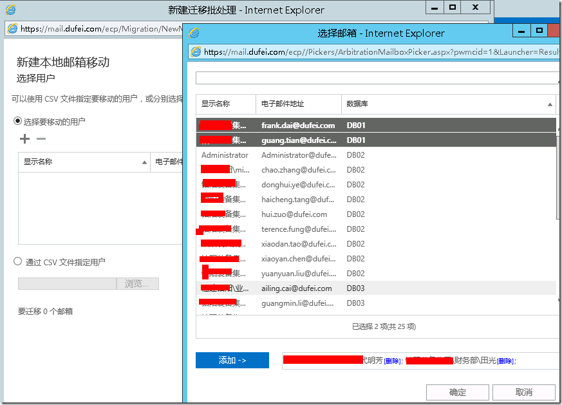Image resolution: width=562 pixels, height=405 pixels.
Task: Click the 取消 button
Action: (524, 392)
